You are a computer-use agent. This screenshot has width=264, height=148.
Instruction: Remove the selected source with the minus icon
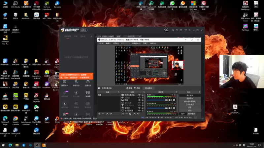click(127, 114)
